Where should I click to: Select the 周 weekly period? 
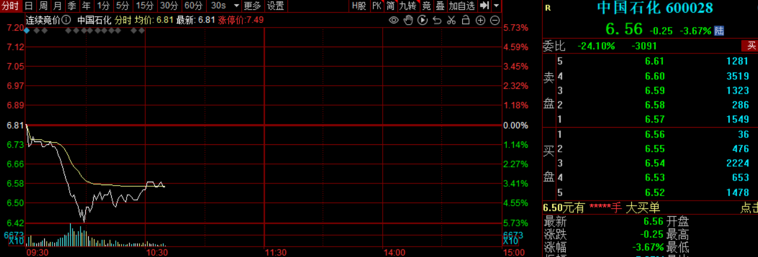pos(43,6)
